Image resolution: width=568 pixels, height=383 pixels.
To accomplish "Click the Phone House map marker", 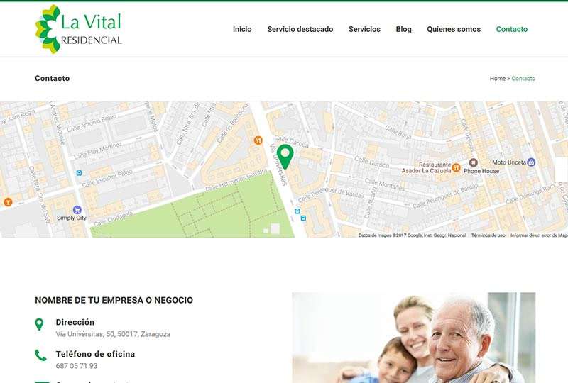I will click(x=473, y=162).
